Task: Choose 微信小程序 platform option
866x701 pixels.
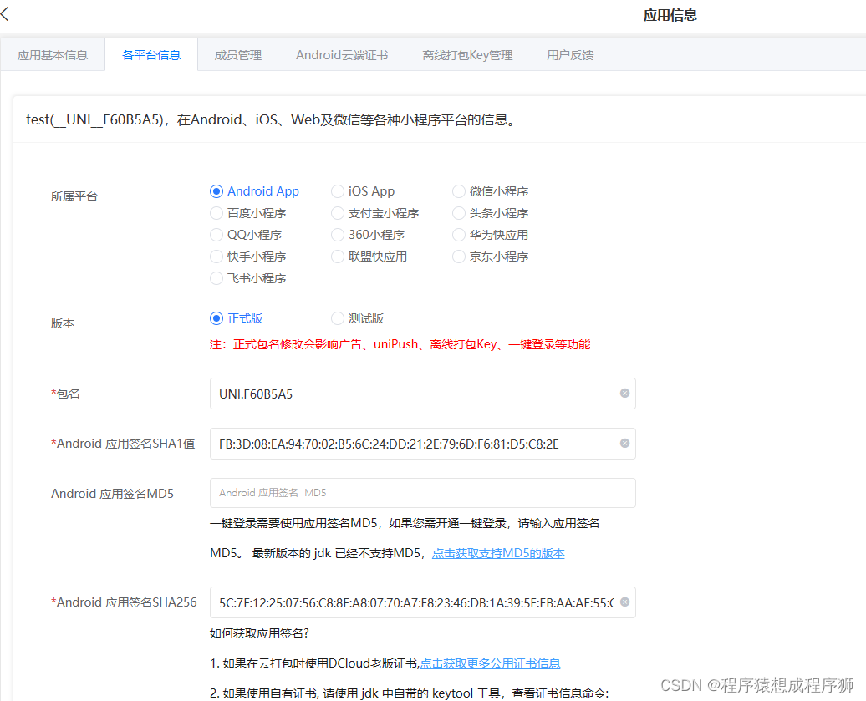Action: click(459, 191)
